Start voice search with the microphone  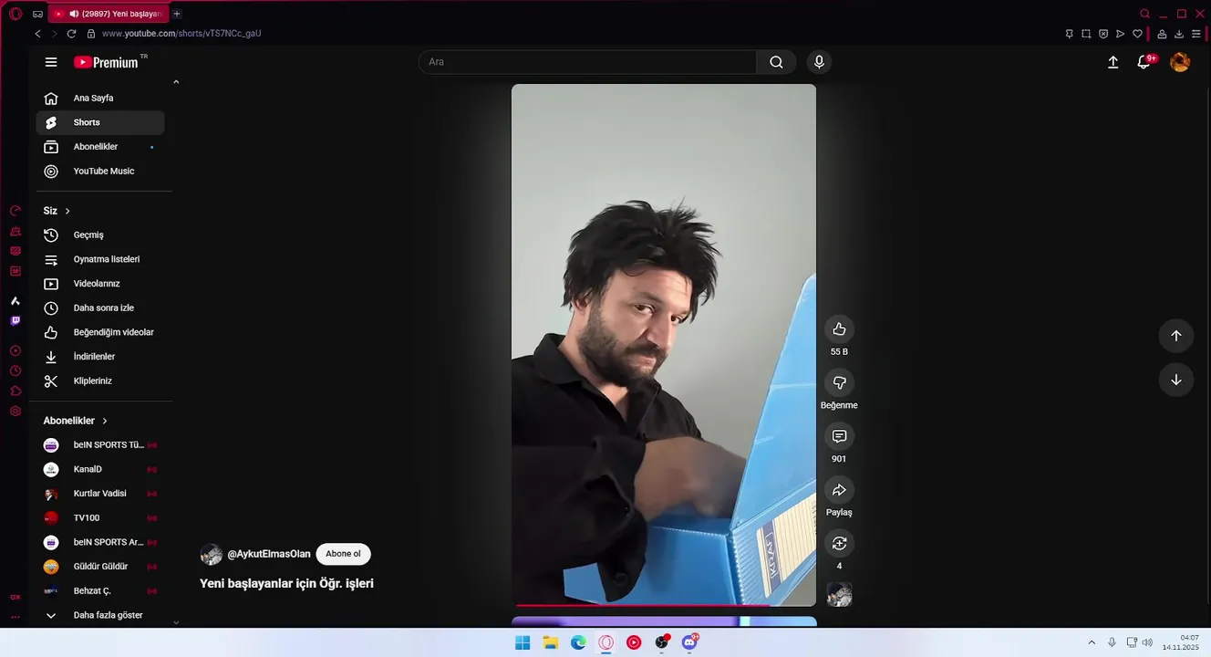[819, 62]
